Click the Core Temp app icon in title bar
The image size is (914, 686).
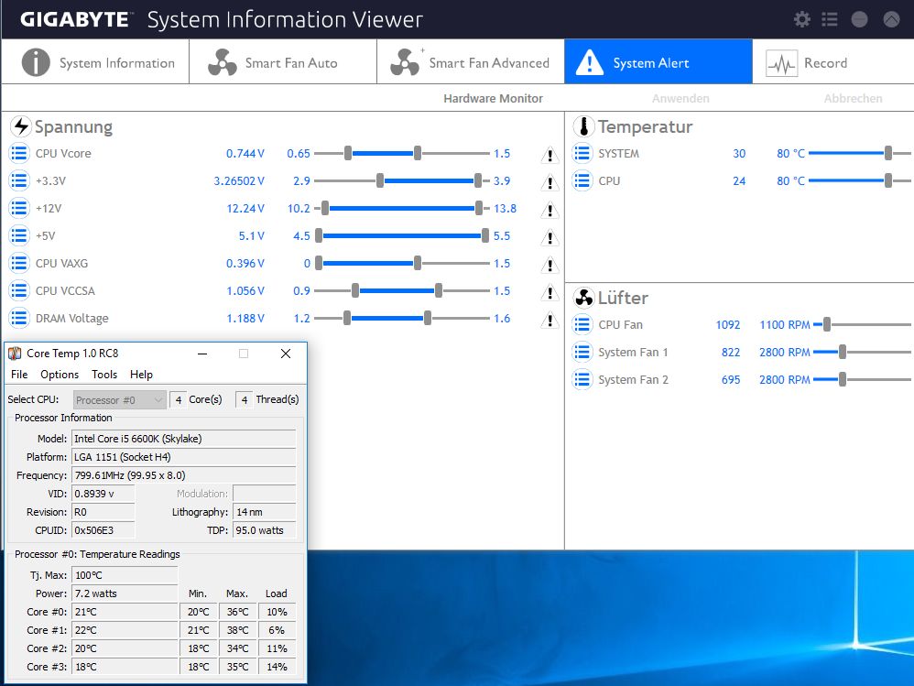15,354
